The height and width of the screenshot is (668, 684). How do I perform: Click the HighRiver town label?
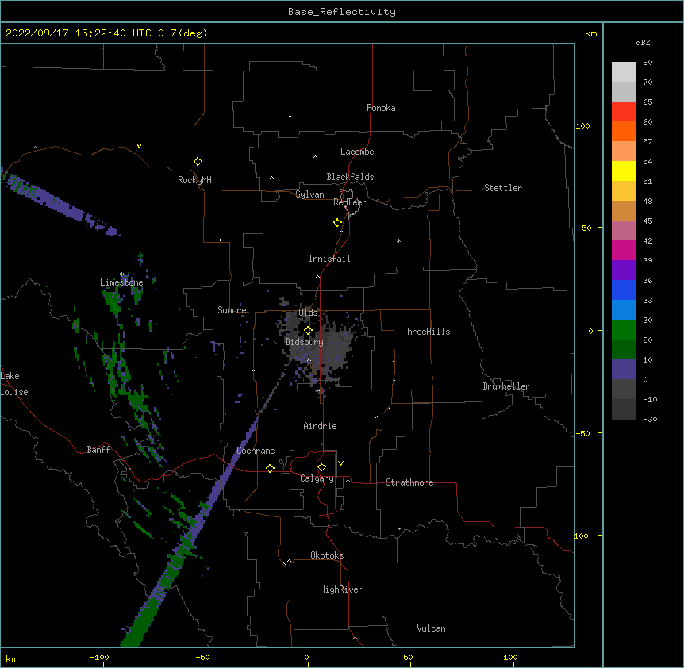pos(341,589)
